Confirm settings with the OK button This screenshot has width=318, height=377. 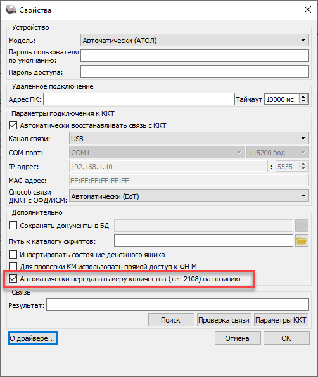(286, 338)
